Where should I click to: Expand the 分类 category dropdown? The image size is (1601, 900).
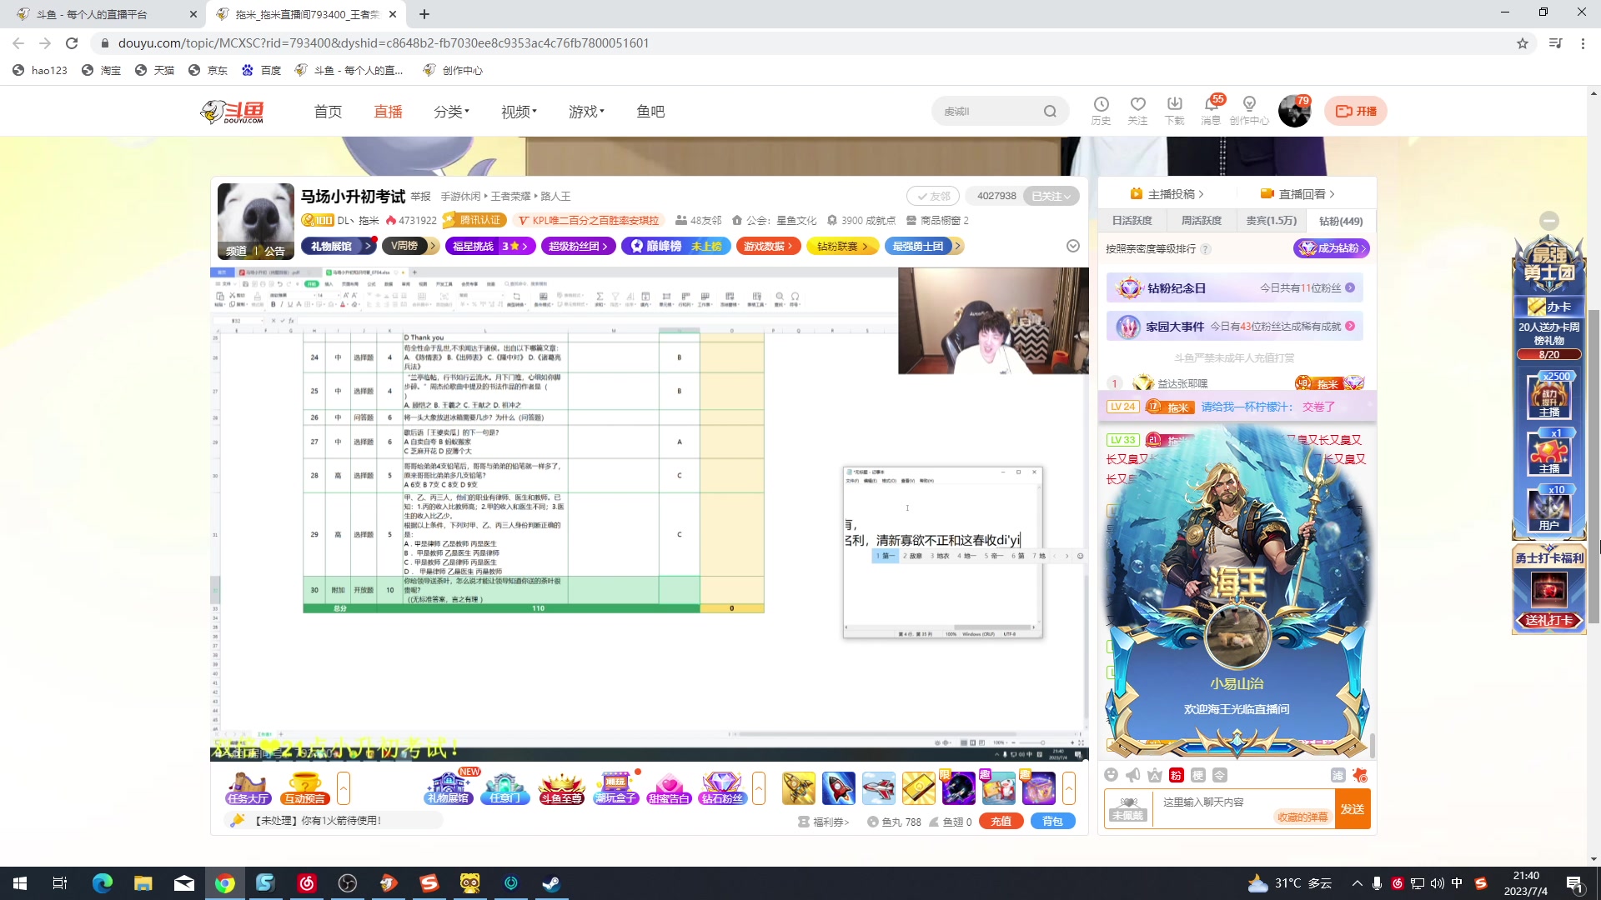[x=451, y=112]
